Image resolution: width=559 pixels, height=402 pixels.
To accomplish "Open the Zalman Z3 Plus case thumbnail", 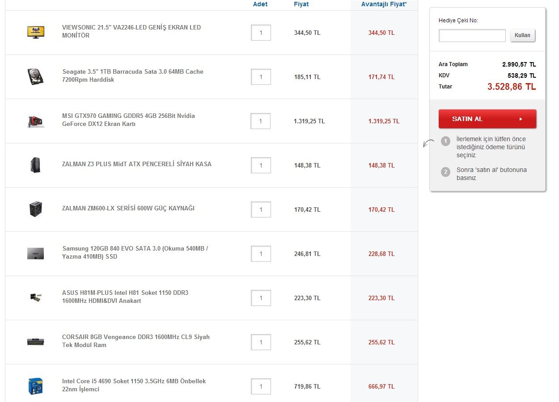I will click(35, 165).
